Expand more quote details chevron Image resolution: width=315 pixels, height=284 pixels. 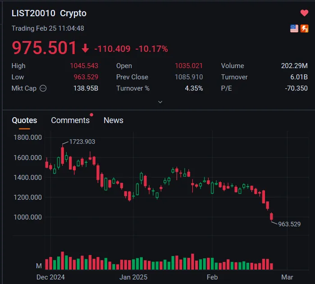click(x=160, y=102)
